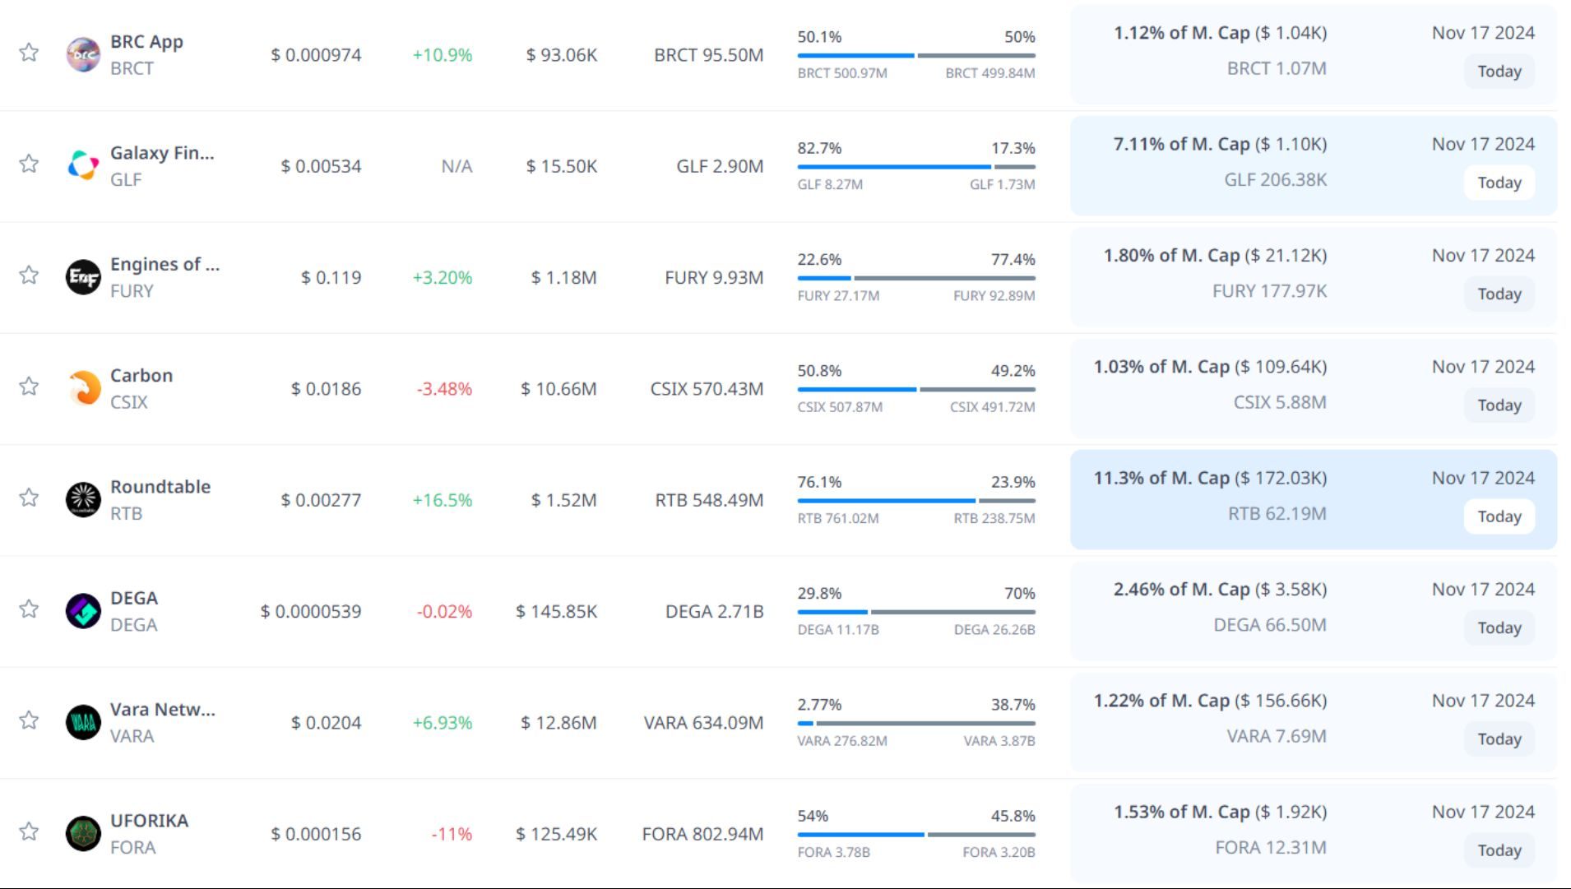This screenshot has height=889, width=1571.
Task: Click the VARA unlock progress bar
Action: point(915,723)
